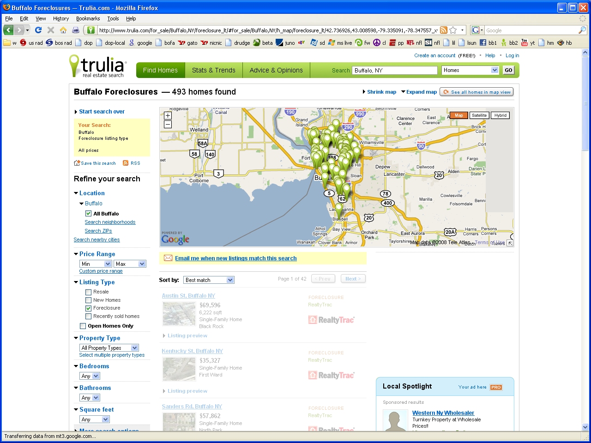Collapse the Price Range section

point(76,254)
